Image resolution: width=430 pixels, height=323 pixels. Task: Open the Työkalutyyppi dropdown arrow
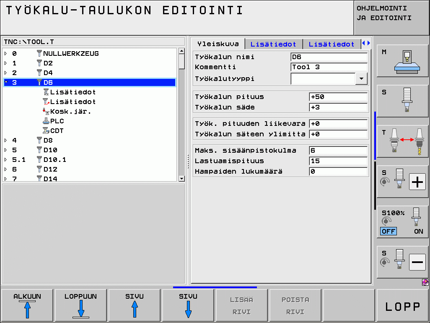pos(361,79)
